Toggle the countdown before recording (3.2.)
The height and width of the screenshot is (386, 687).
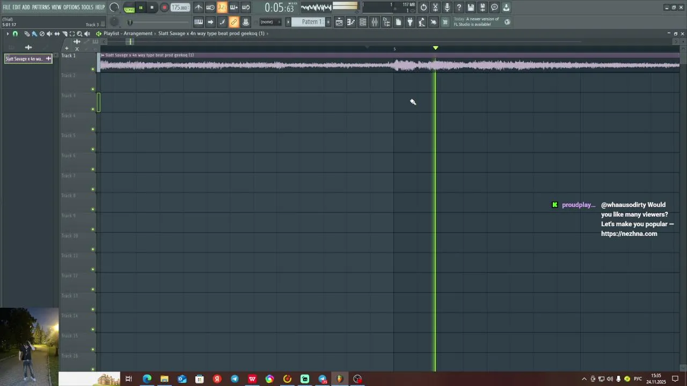(222, 8)
